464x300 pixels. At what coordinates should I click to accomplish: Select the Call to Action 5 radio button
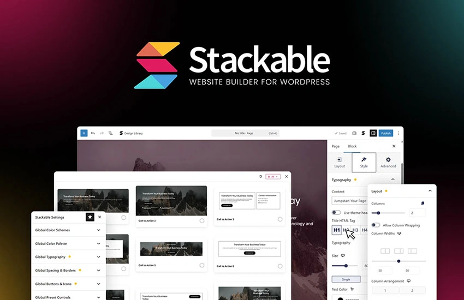coord(202,266)
